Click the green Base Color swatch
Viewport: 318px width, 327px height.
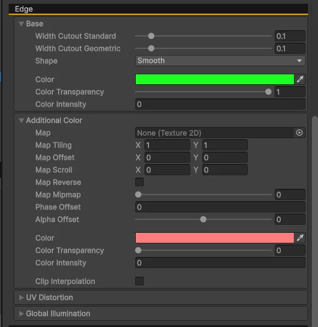(x=214, y=79)
